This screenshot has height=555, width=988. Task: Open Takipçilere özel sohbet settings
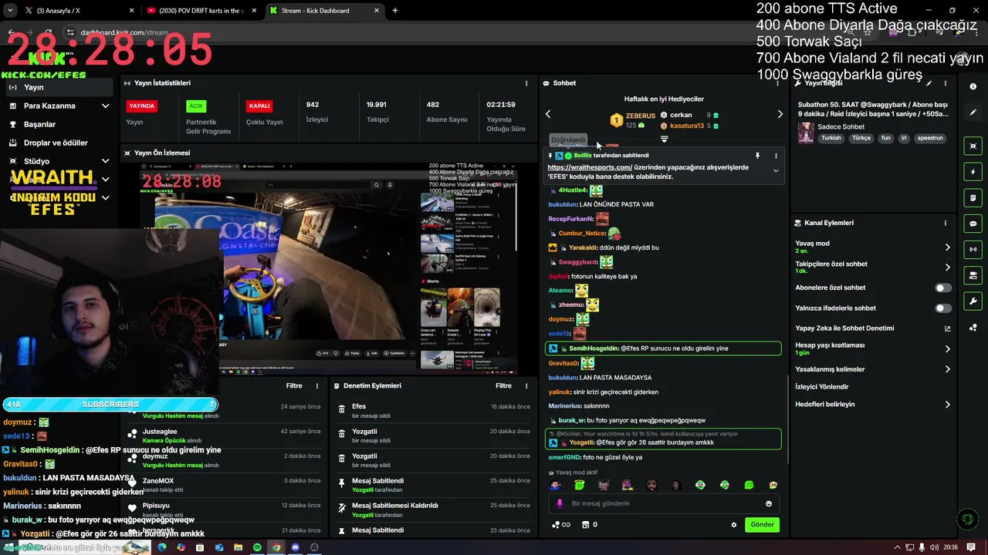[x=873, y=267]
